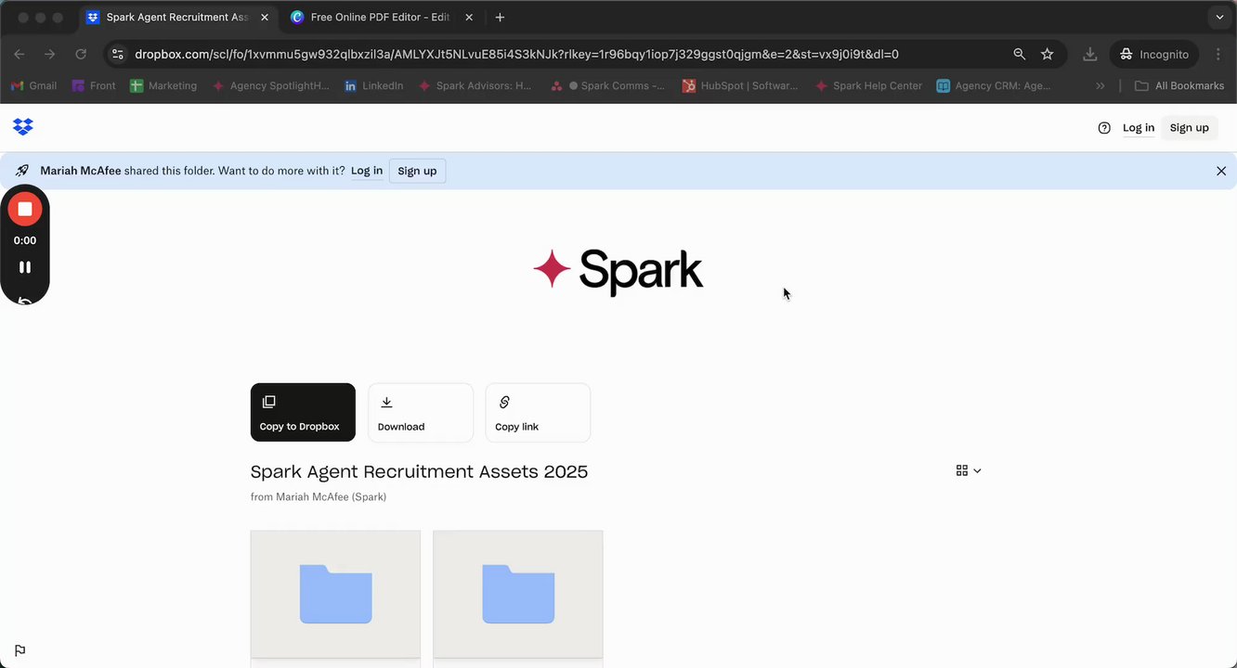The height and width of the screenshot is (668, 1237).
Task: Open the help question mark icon
Action: tap(1104, 128)
